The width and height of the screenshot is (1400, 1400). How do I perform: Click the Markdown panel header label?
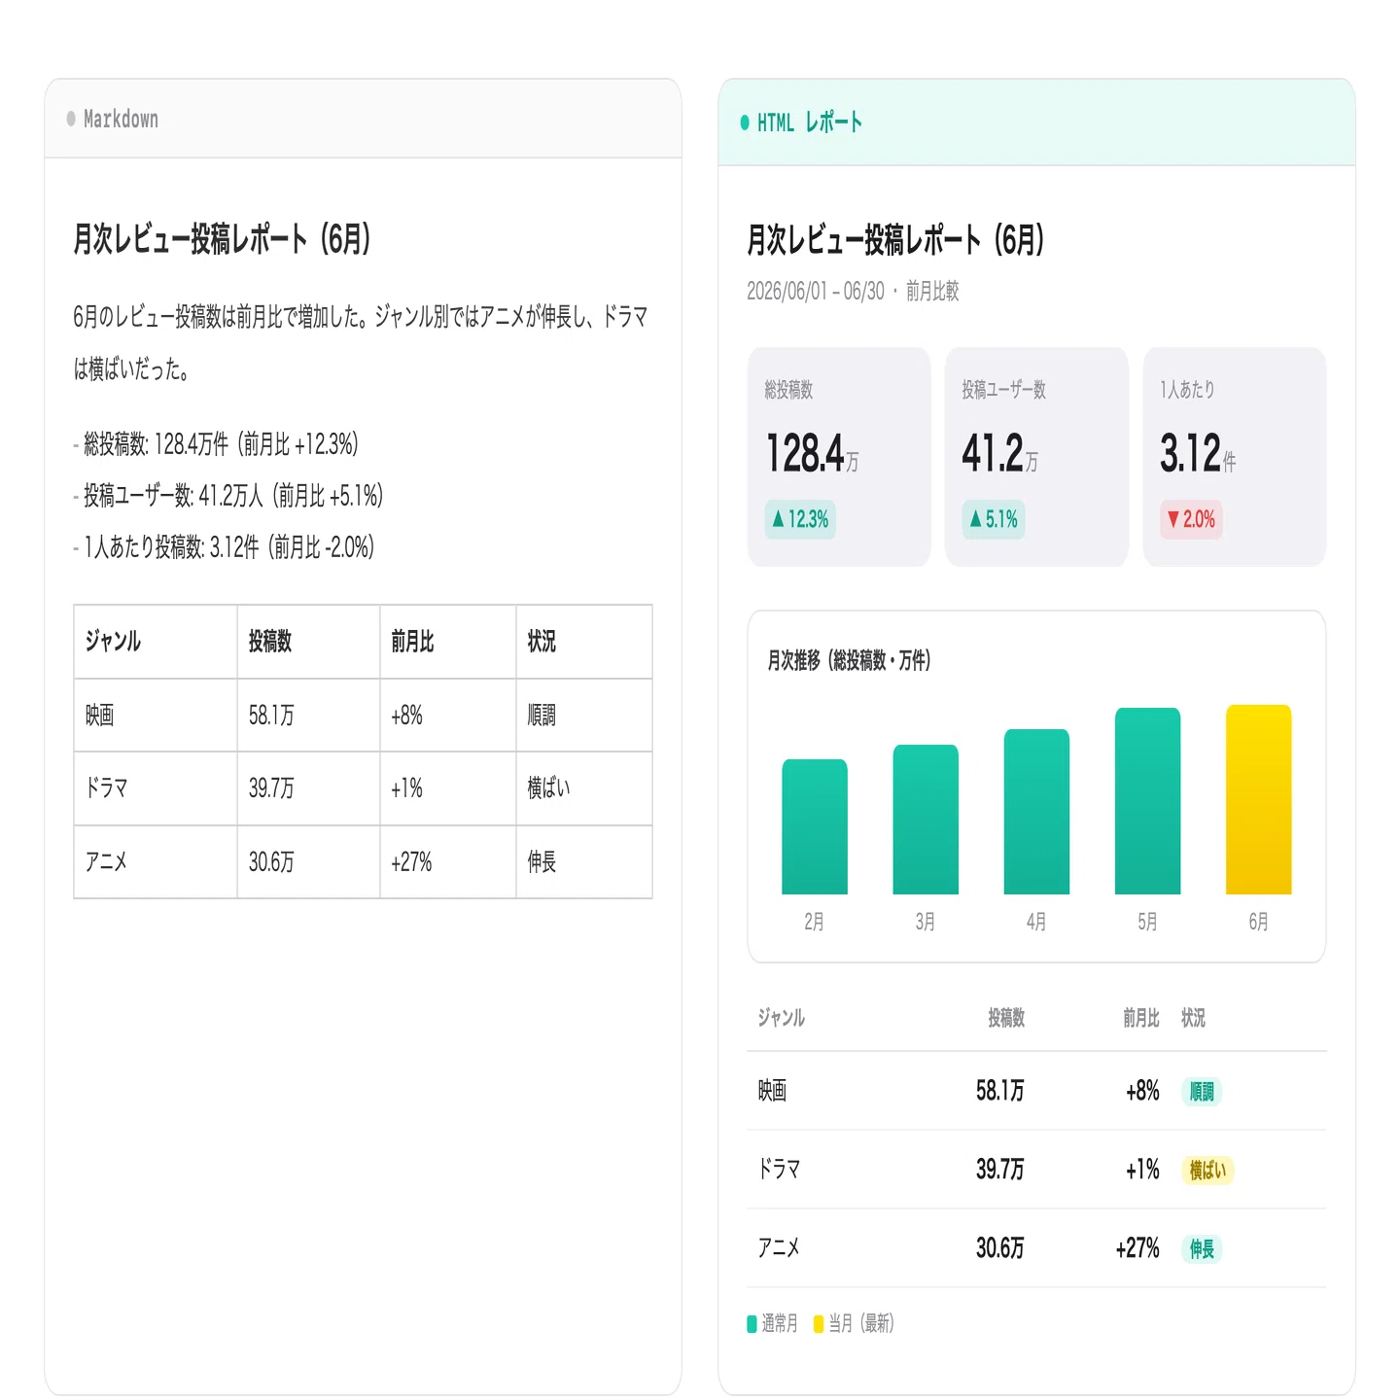[x=121, y=119]
